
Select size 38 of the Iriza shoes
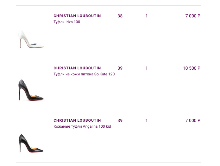pos(120,16)
